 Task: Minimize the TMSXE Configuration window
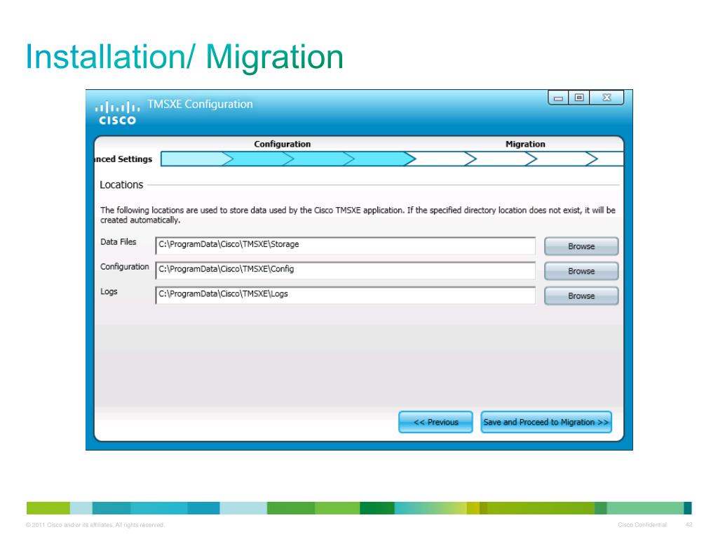pos(558,98)
